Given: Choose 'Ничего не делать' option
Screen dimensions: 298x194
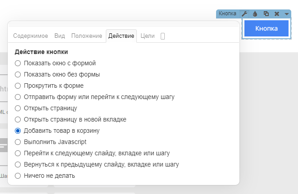Looking at the screenshot, I should [18, 176].
